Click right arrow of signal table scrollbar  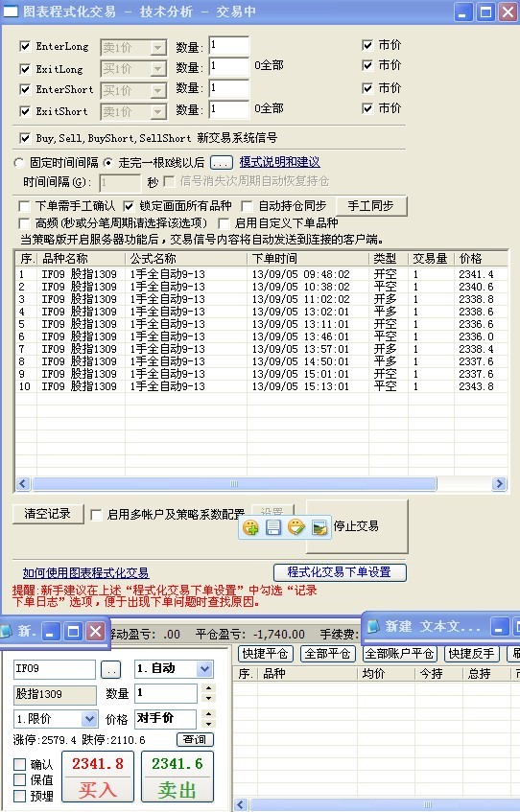click(x=499, y=484)
